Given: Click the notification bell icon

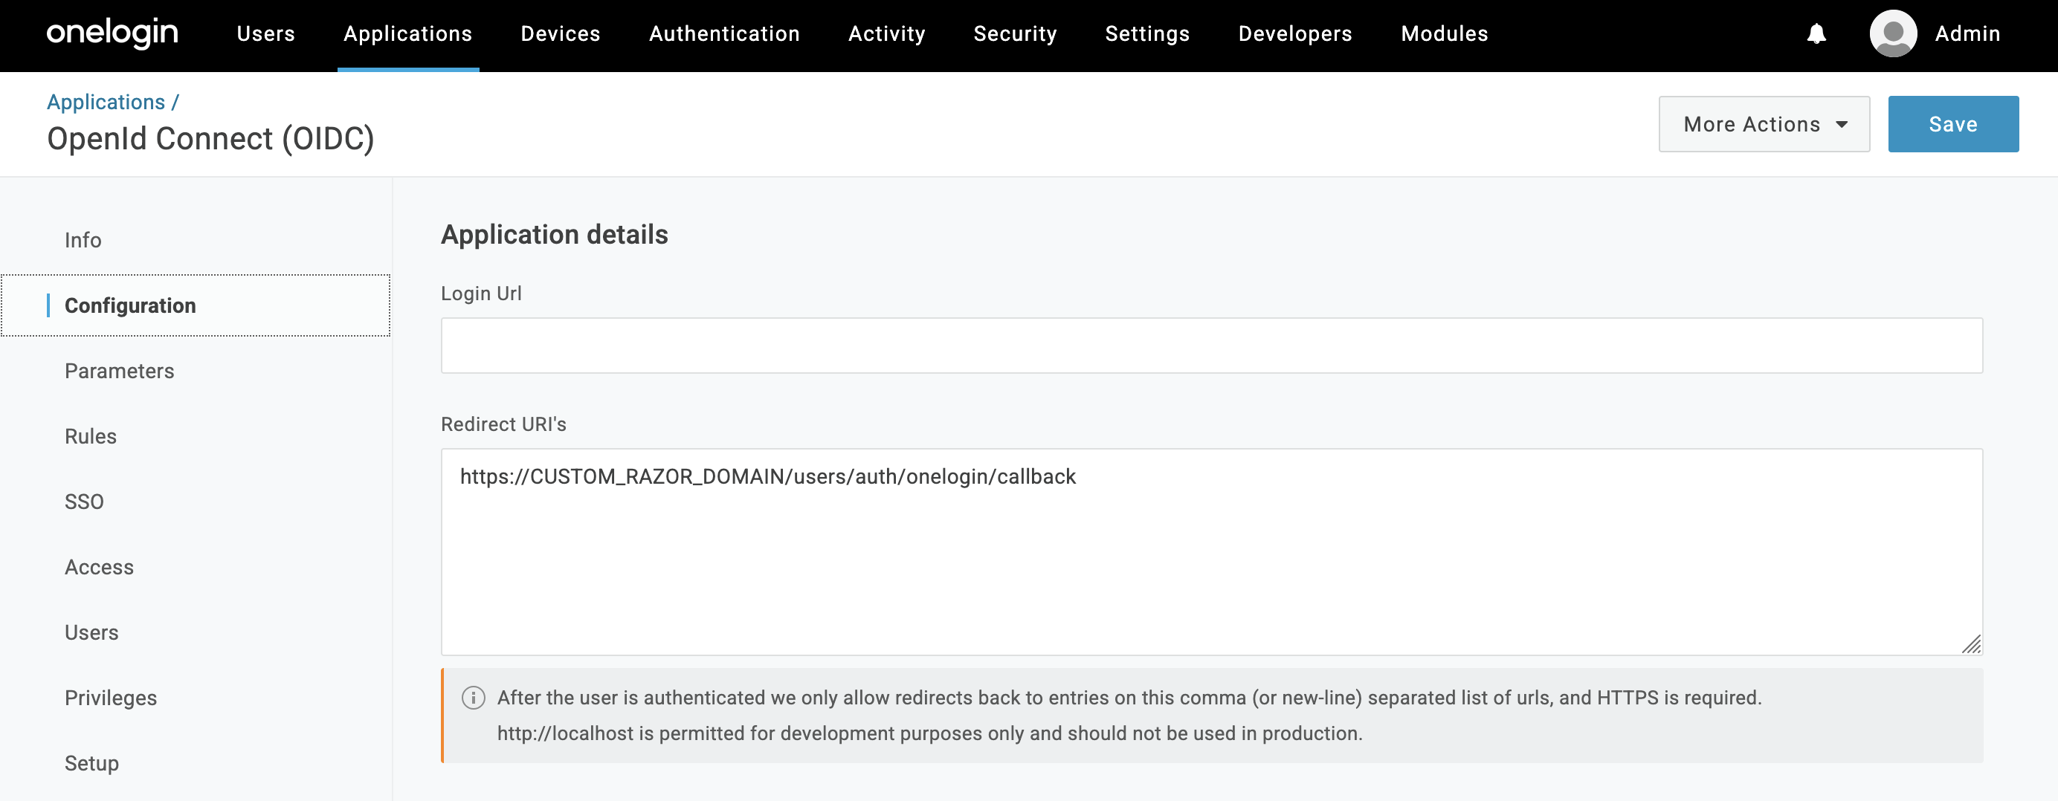Looking at the screenshot, I should (1816, 33).
